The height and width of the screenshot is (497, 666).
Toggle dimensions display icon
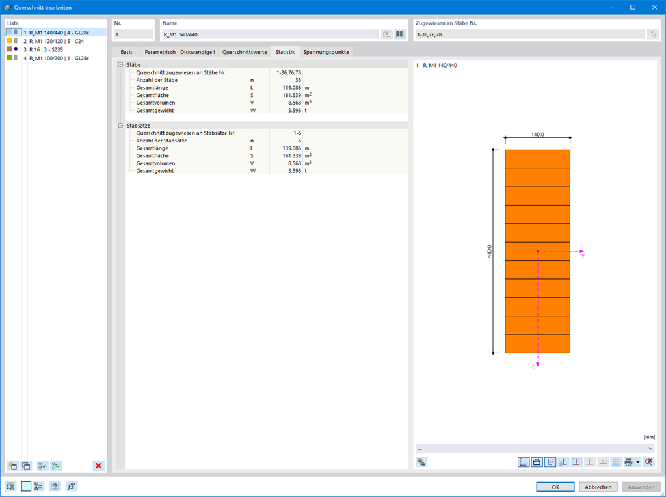[x=537, y=462]
